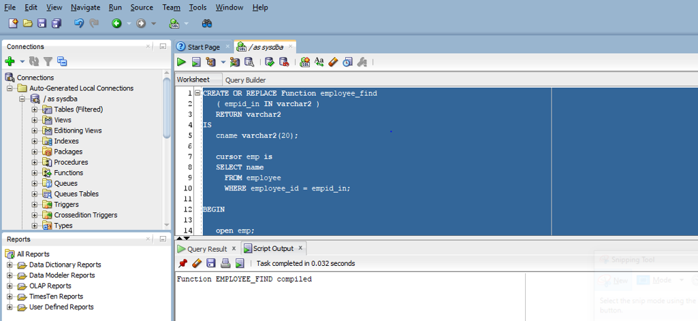The image size is (698, 321).
Task: Click Run Script icon in Script Output toolbar
Action: 240,263
